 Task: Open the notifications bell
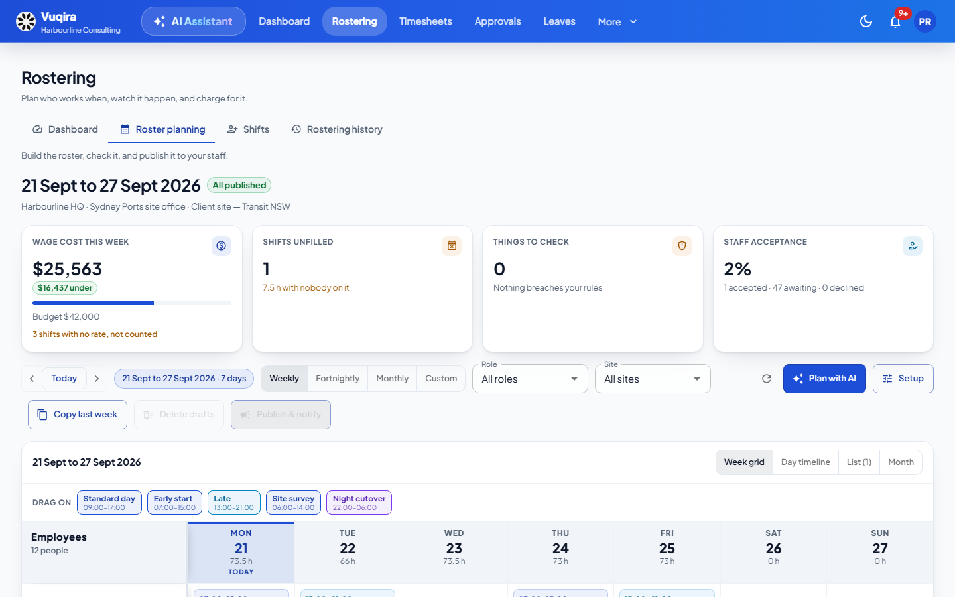895,21
